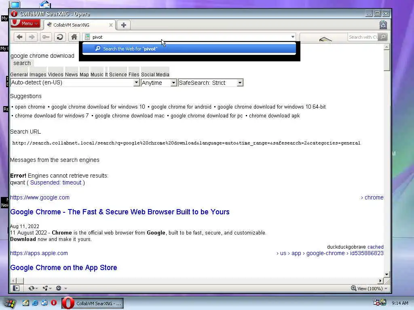Viewport: 414px width, 310px height.
Task: Open the Opera Turbo speed icon
Action: click(59, 288)
